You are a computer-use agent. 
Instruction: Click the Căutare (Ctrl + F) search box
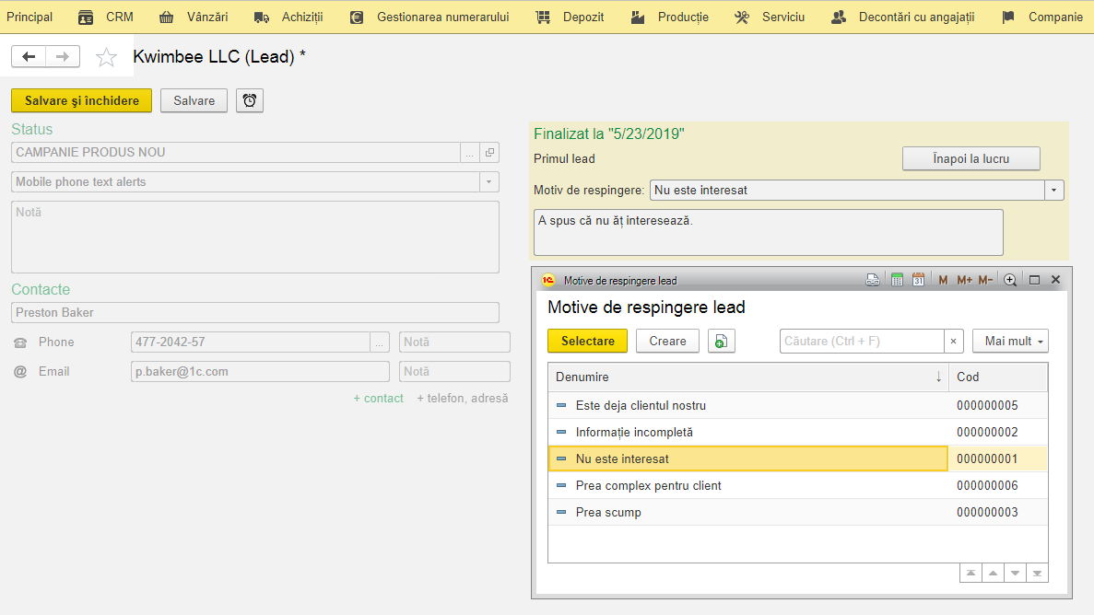tap(862, 341)
